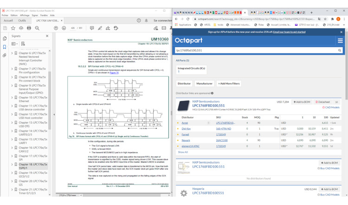348x205 pixels.
Task: Open the Fenêtre menu
Action: coord(44,15)
